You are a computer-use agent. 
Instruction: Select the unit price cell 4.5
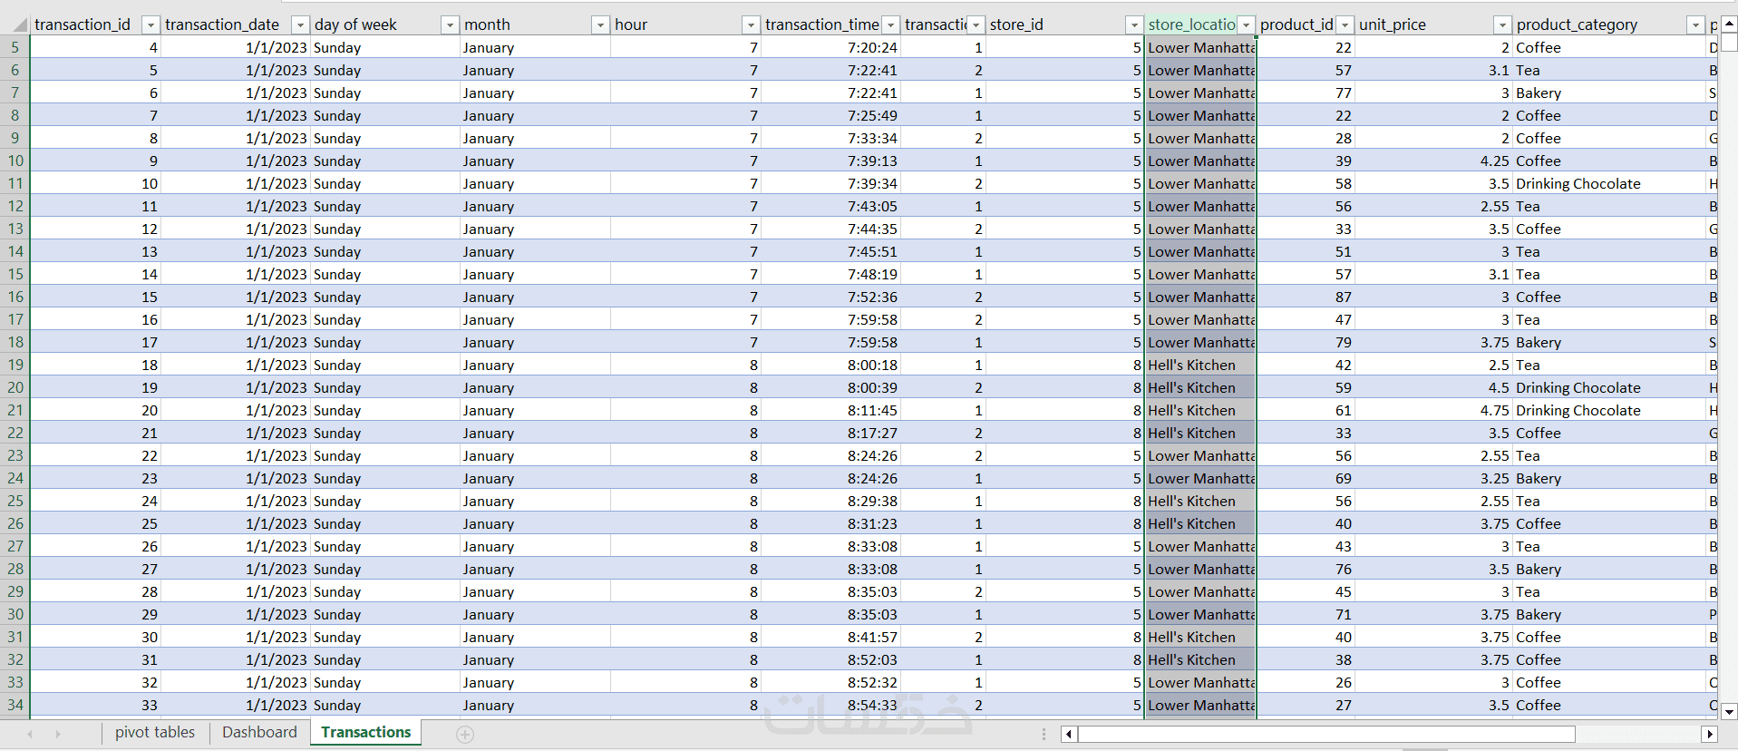(1433, 387)
